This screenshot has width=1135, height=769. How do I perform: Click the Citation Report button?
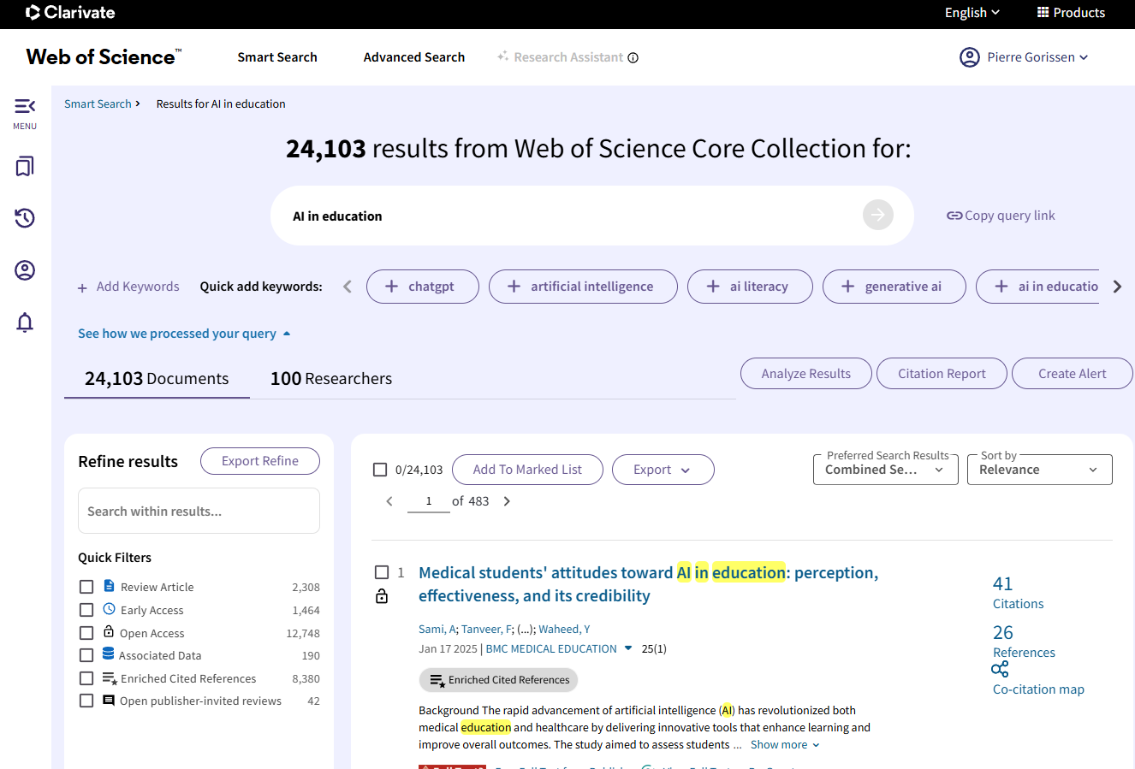click(941, 374)
